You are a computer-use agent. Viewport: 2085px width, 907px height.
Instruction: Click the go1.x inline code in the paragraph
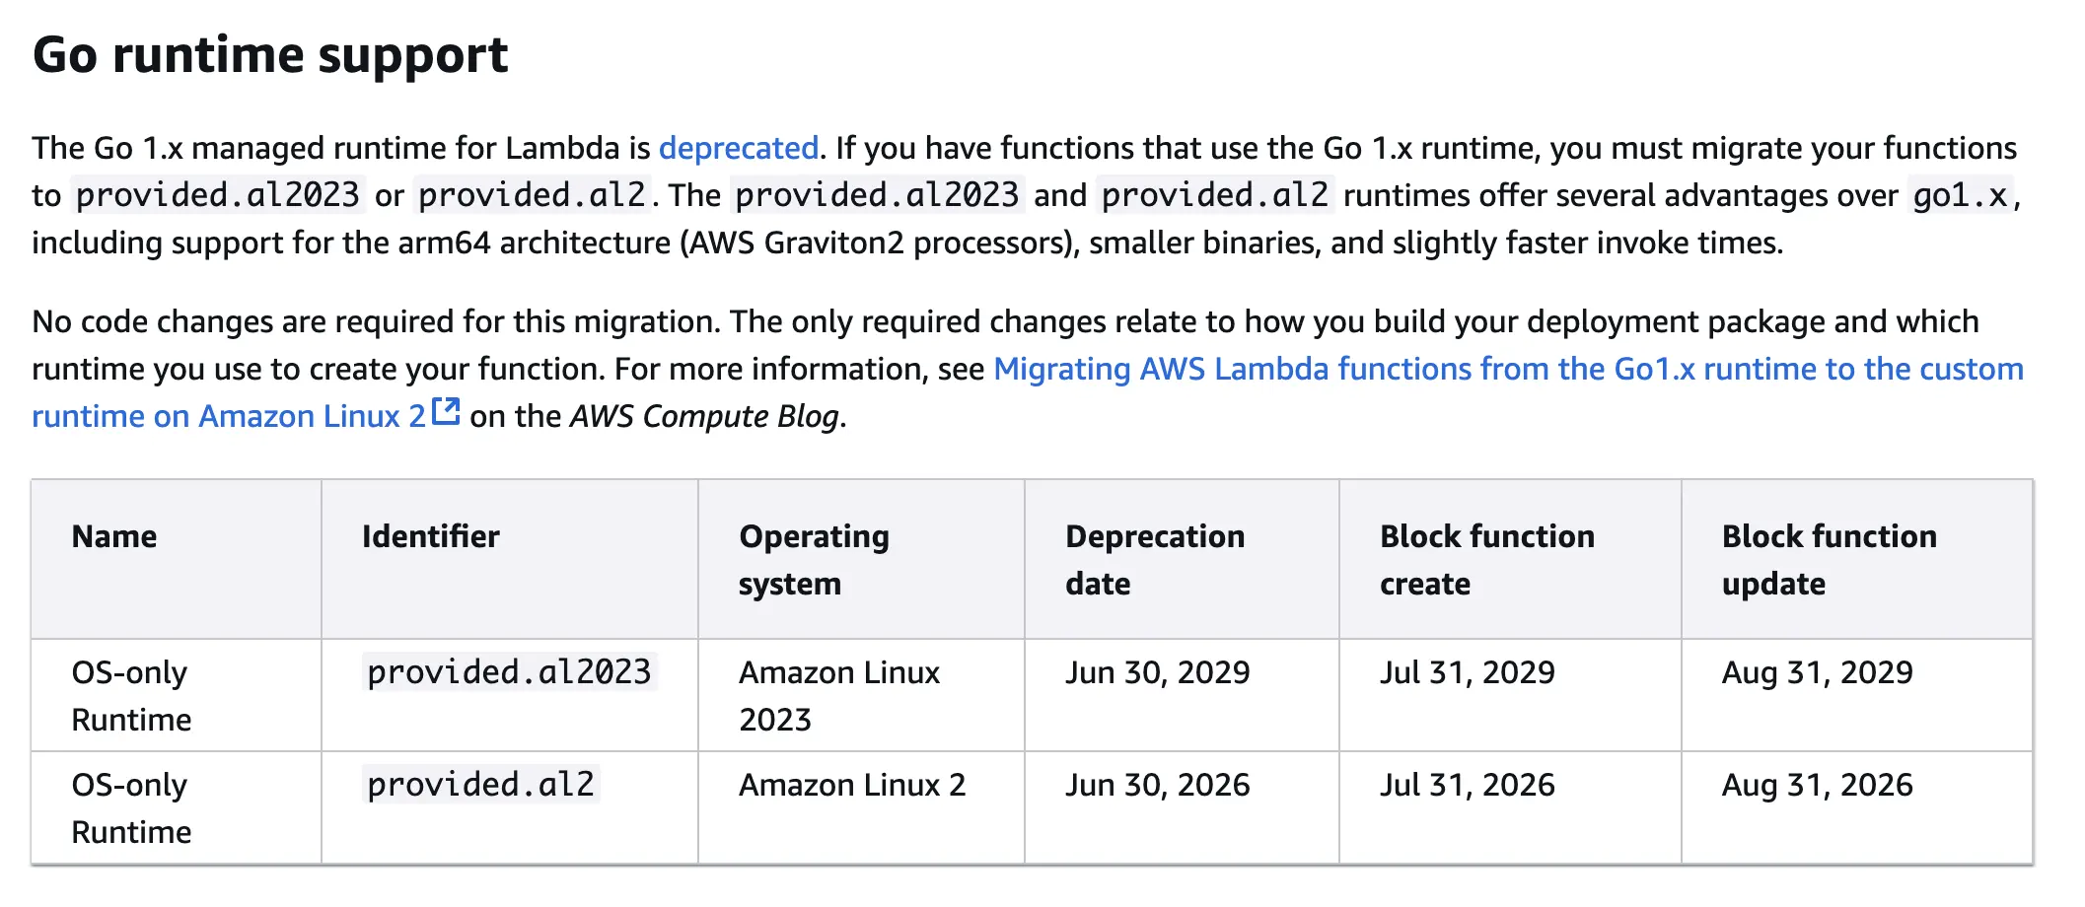[x=1960, y=195]
